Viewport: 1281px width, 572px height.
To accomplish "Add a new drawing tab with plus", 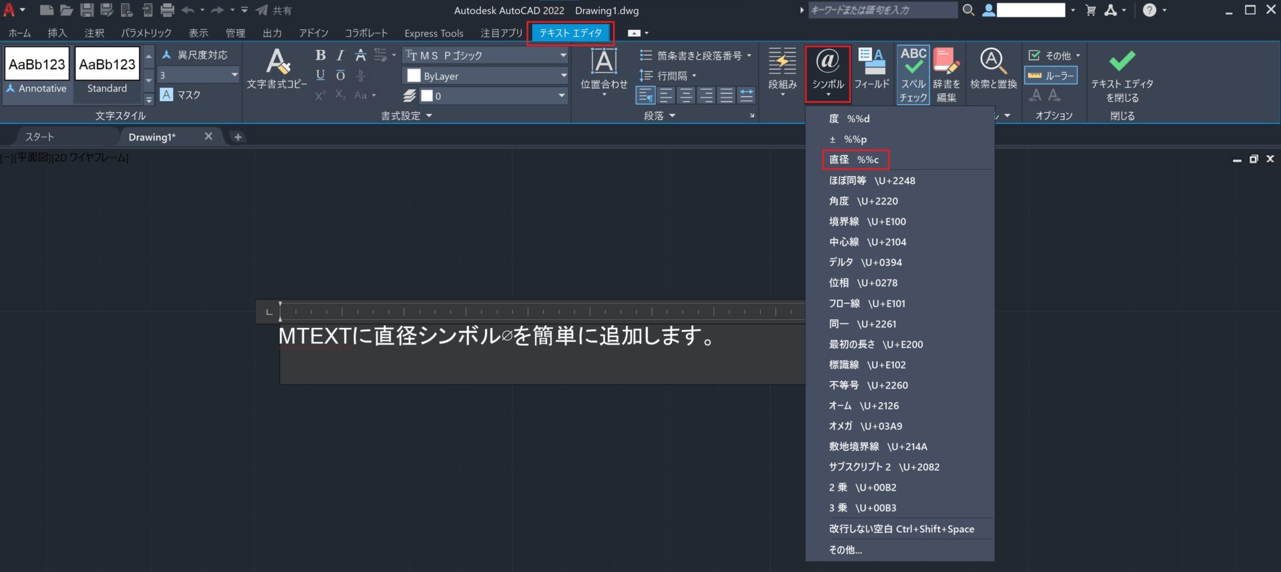I will coord(238,137).
